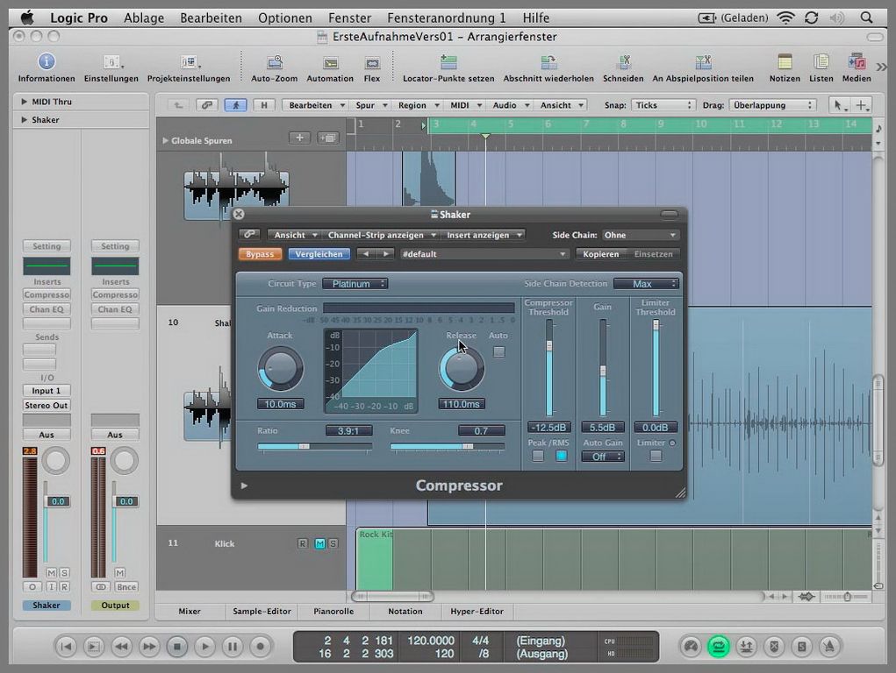Screen dimensions: 896x673
Task: Toggle record R on Klick track
Action: pos(302,543)
